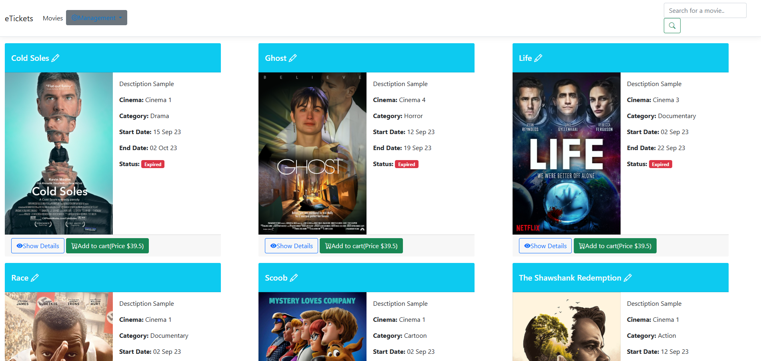The width and height of the screenshot is (761, 361).
Task: Click the Life card title
Action: coord(525,58)
